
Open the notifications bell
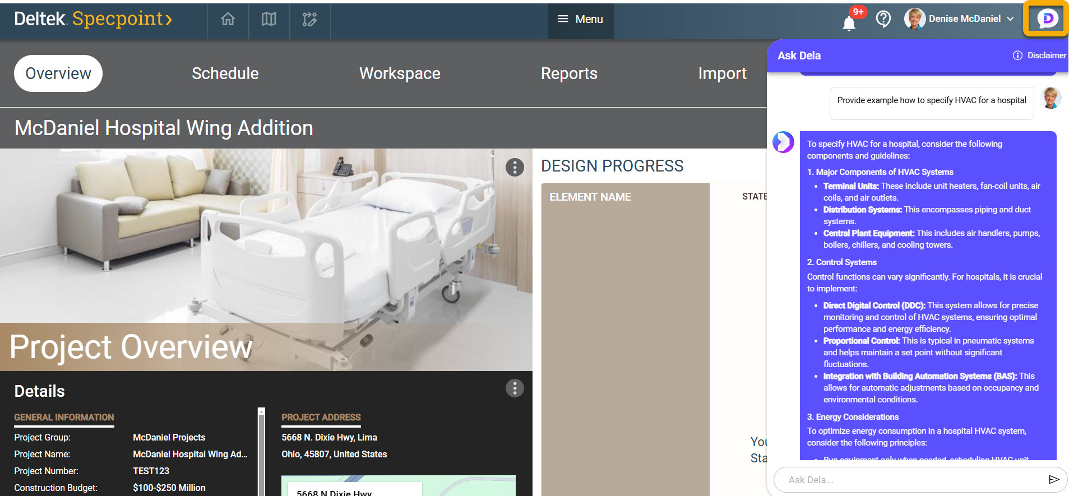pos(849,23)
